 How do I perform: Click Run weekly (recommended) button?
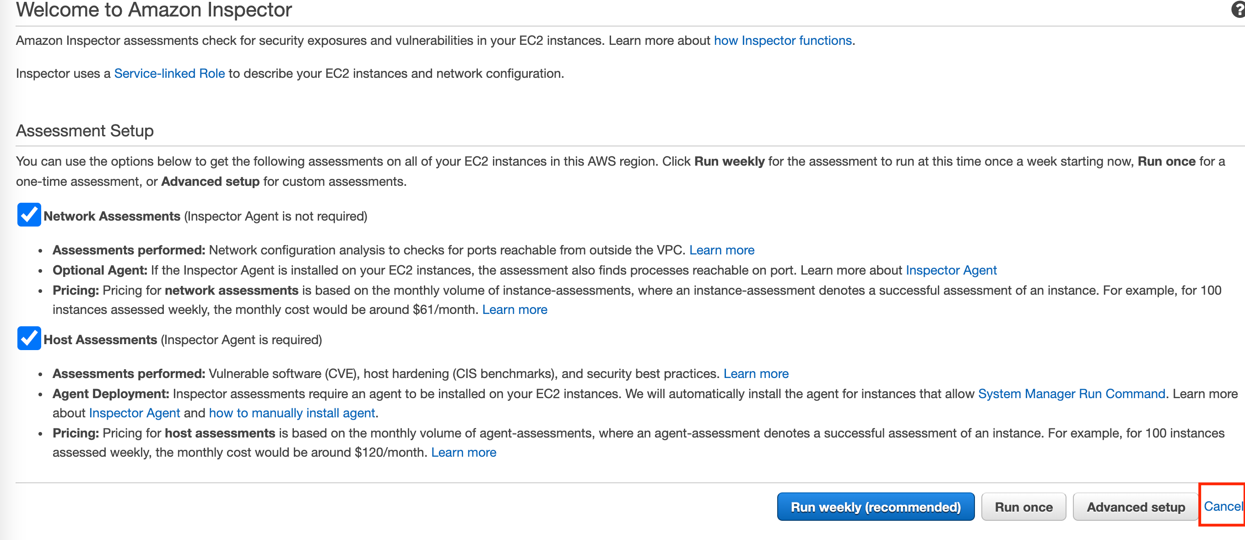[x=875, y=507]
